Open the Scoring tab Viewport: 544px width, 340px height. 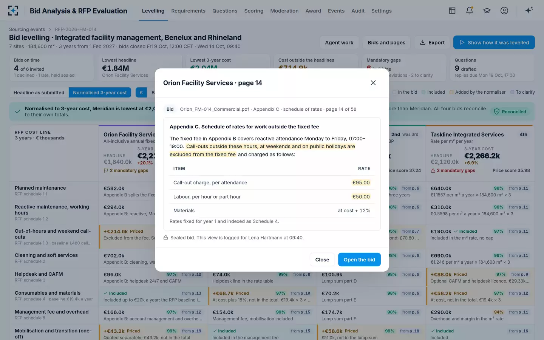point(254,11)
